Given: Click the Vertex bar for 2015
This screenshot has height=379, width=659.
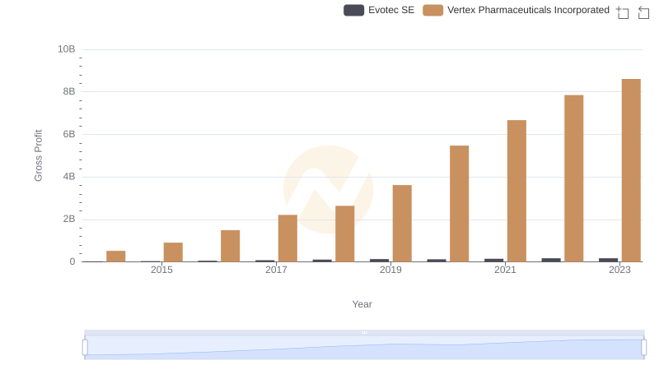Looking at the screenshot, I should 173,252.
